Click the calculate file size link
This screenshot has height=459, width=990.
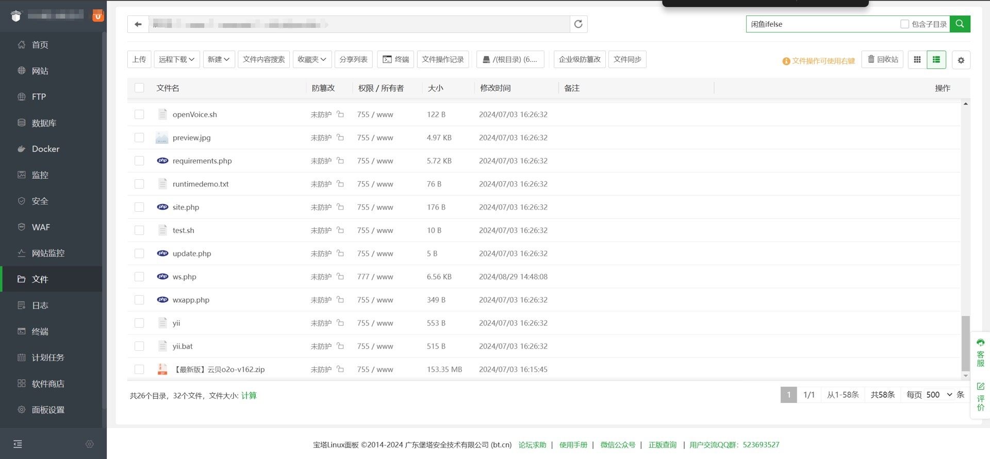[x=249, y=396]
